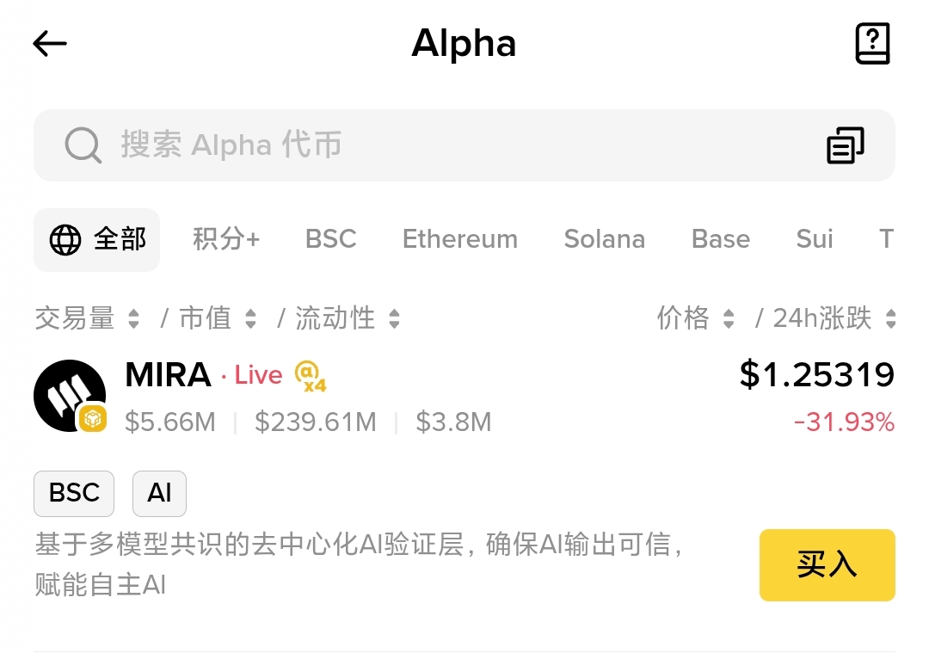This screenshot has width=929, height=653.
Task: Tap the x4 points multiplier badge
Action: coord(310,376)
